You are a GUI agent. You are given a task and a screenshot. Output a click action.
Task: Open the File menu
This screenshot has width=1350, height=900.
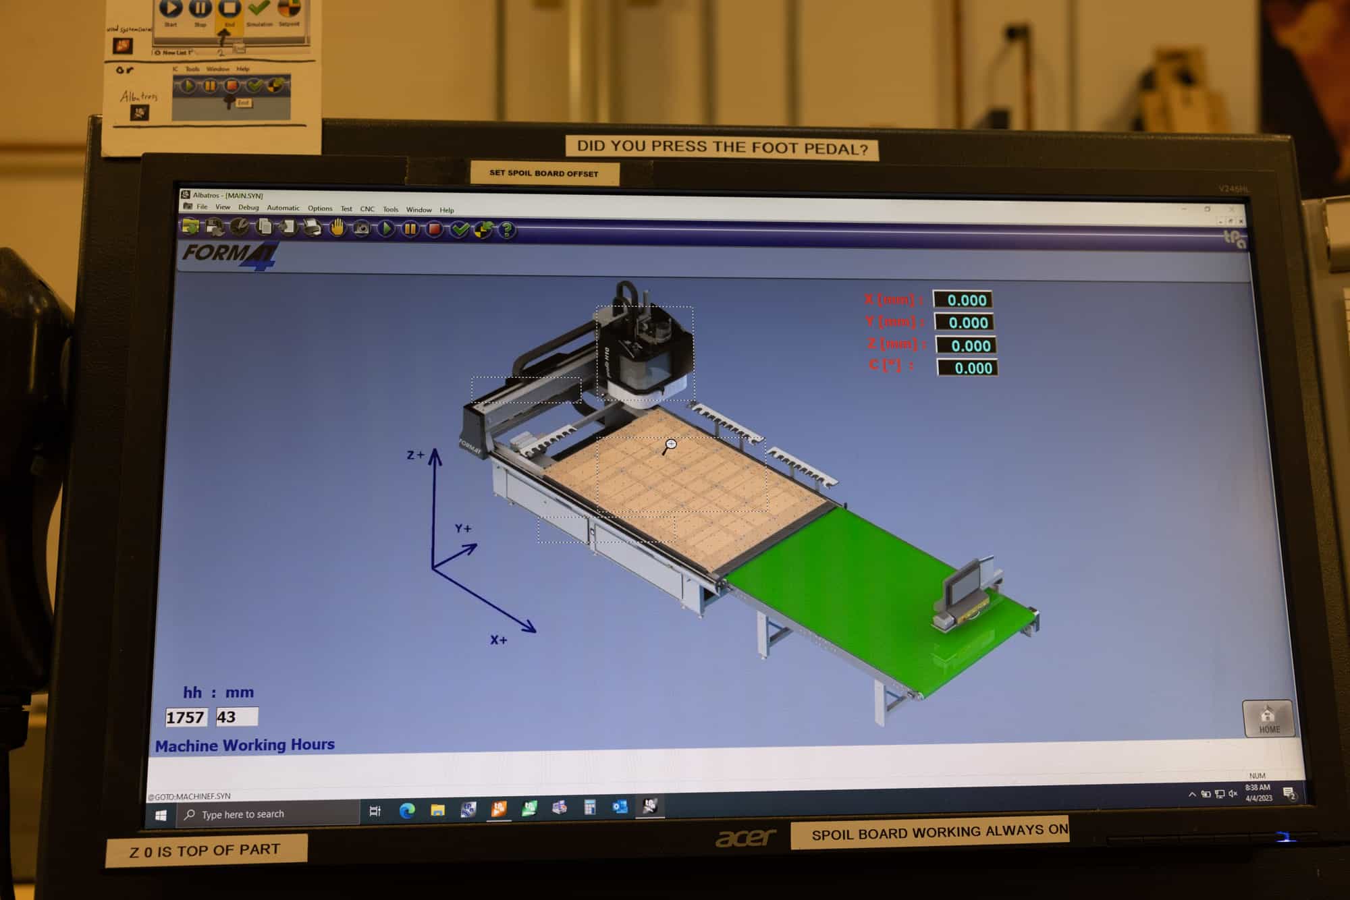click(x=202, y=207)
